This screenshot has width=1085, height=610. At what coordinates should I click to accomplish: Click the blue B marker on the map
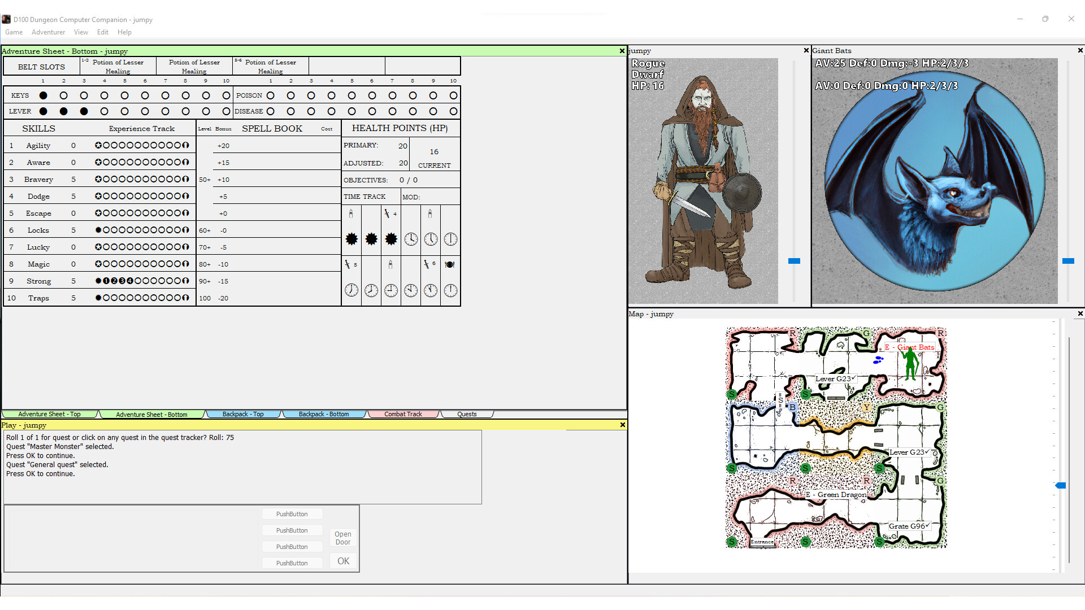pos(793,407)
